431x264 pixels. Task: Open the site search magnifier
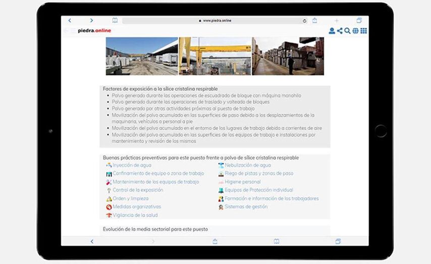point(347,31)
